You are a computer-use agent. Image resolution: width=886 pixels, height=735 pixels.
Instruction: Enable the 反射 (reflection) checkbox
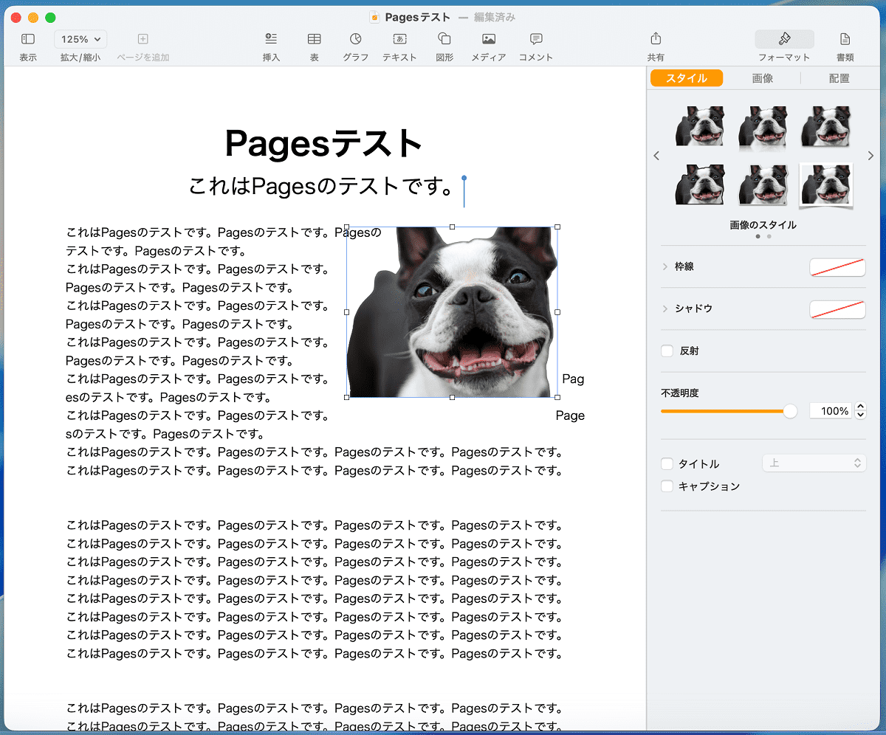[x=667, y=351]
